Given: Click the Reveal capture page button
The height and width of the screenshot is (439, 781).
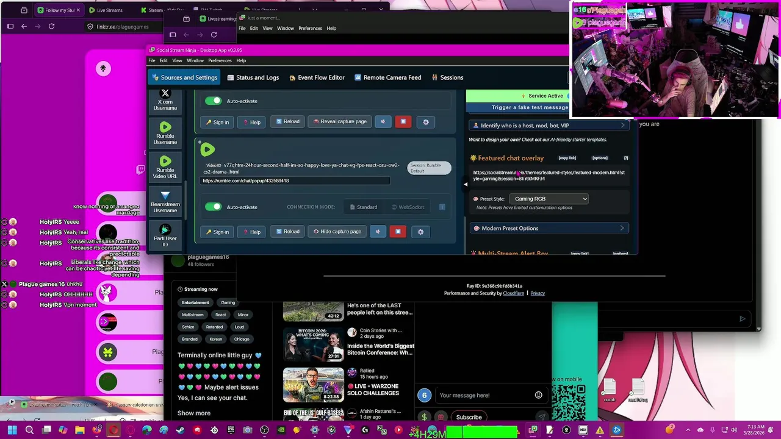Looking at the screenshot, I should coord(339,121).
